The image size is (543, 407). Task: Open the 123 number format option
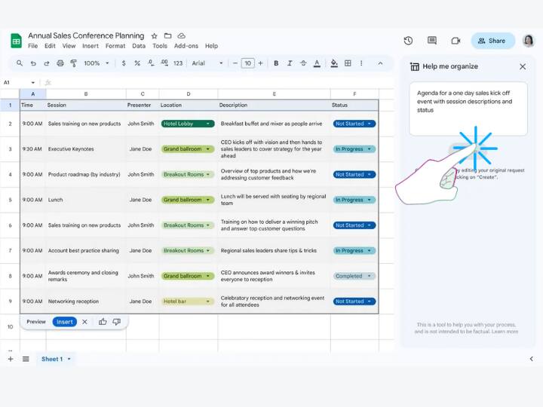pos(178,63)
